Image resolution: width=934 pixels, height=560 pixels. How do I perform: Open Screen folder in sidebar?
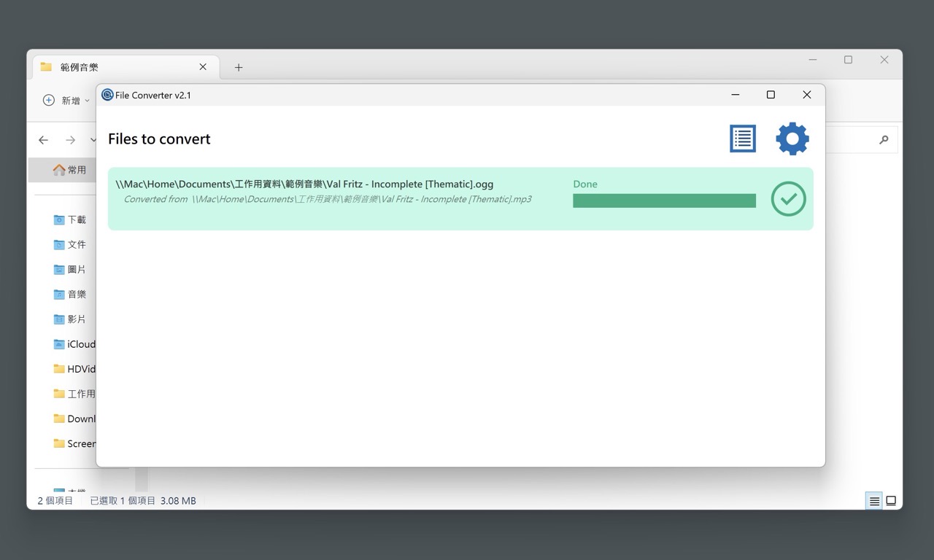tap(74, 443)
